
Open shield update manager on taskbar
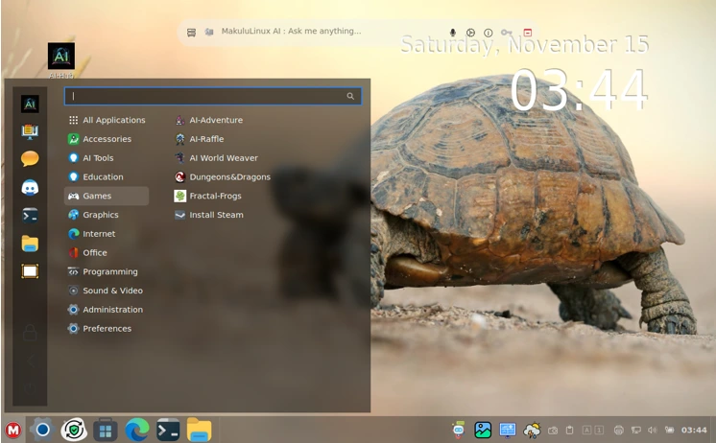74,430
